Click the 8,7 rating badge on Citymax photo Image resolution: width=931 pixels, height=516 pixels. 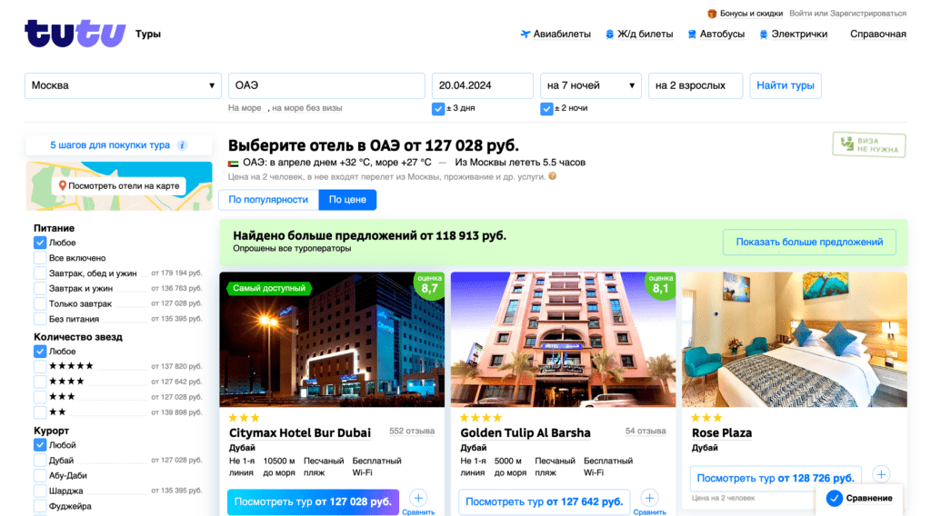(429, 285)
